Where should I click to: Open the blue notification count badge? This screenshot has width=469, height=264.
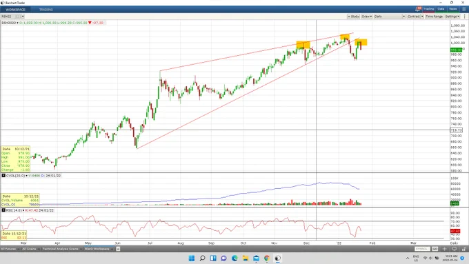pos(462,258)
